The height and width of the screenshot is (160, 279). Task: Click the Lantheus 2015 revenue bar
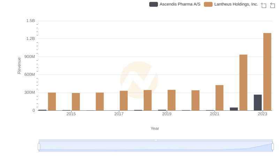coord(76,102)
